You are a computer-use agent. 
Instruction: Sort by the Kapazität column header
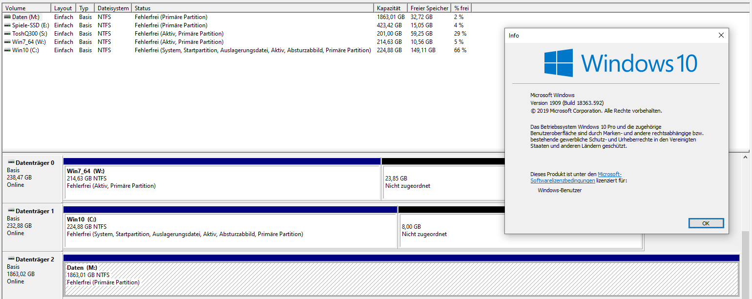coord(391,8)
